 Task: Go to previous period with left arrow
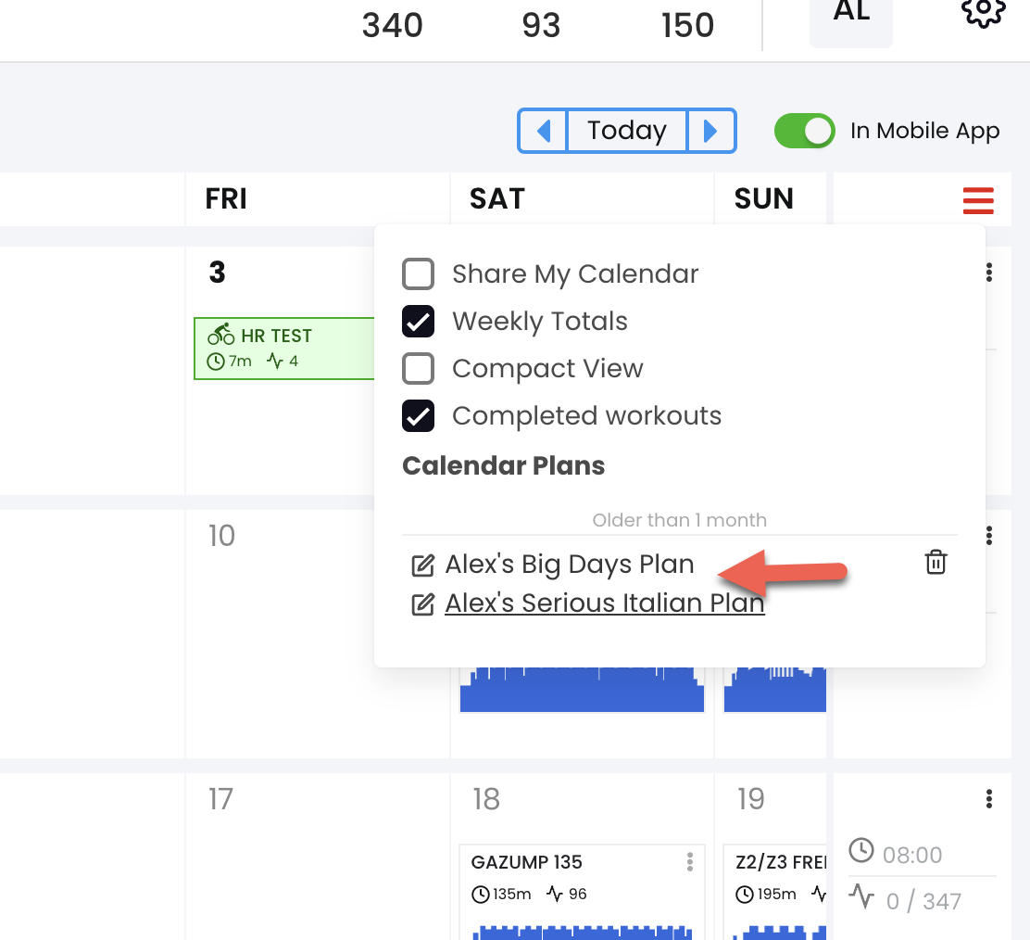click(543, 131)
